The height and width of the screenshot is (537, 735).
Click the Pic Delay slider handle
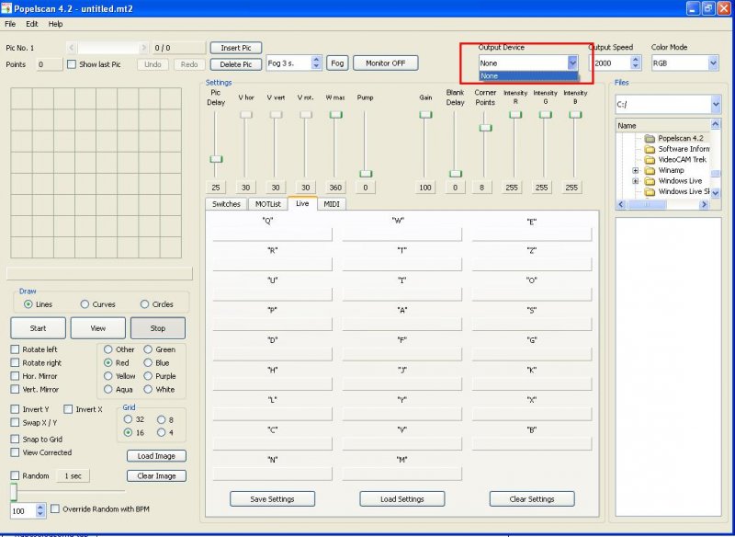(216, 159)
